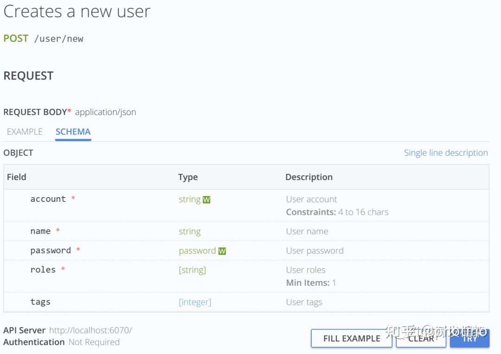This screenshot has height=354, width=501.
Task: Switch to the EXAMPLE tab
Action: (x=25, y=132)
